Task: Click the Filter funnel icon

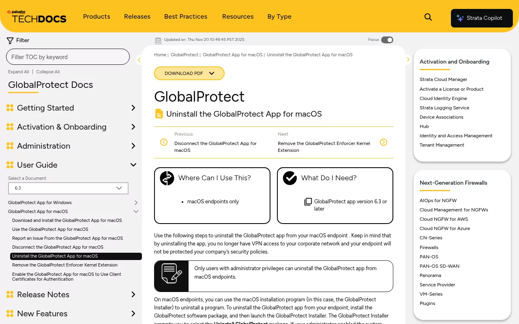Action: (x=10, y=40)
